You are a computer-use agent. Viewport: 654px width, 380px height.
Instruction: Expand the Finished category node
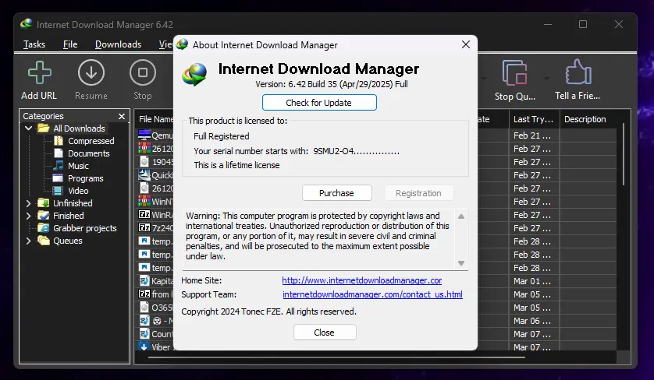[28, 216]
